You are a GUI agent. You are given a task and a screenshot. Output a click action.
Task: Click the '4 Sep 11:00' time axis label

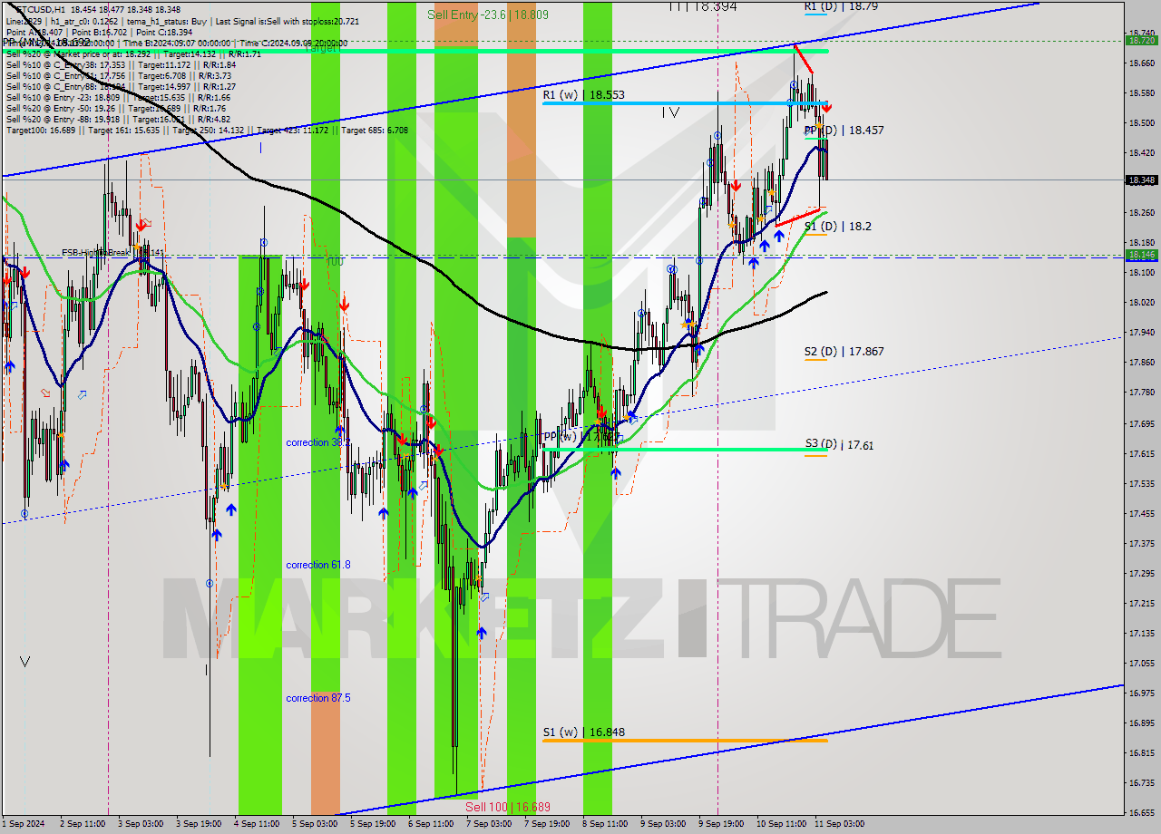tap(257, 824)
